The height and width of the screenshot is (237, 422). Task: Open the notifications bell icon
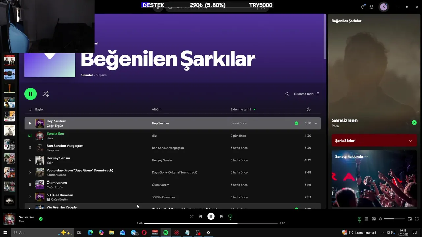pos(363,7)
